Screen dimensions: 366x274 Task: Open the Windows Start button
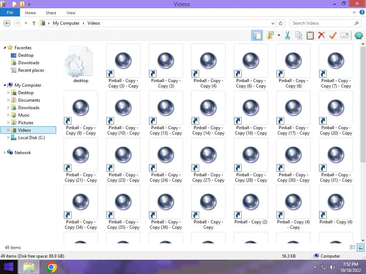(9, 267)
